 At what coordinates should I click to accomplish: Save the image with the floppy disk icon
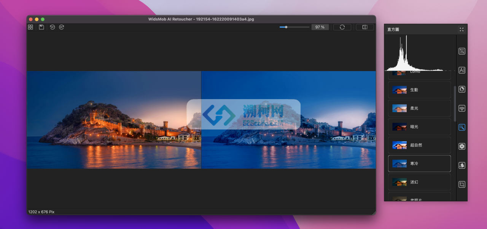(41, 27)
